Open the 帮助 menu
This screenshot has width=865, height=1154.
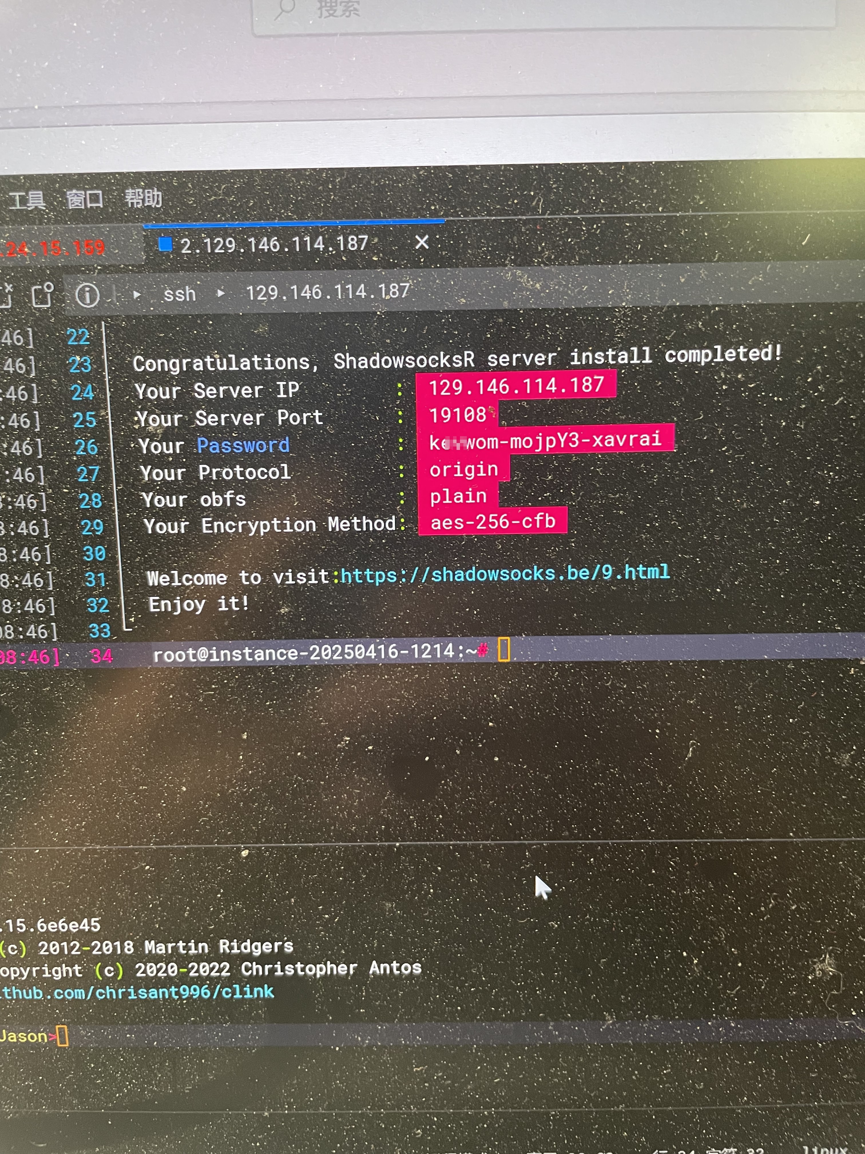(x=143, y=198)
